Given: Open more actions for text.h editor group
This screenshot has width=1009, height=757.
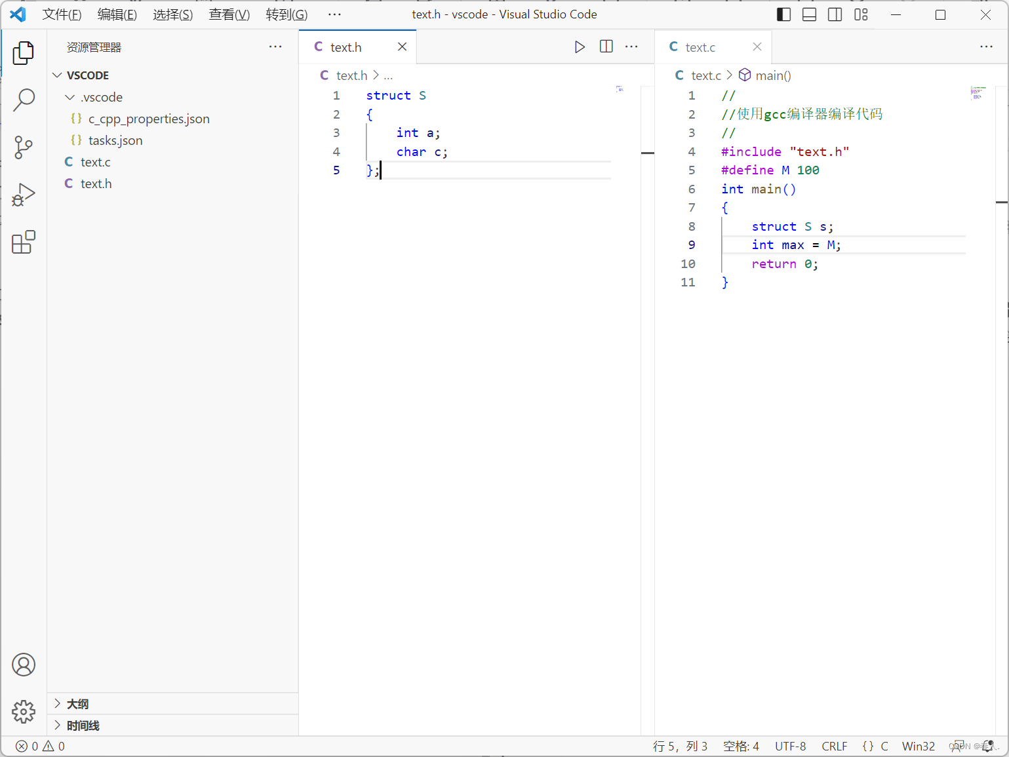Looking at the screenshot, I should click(x=631, y=47).
